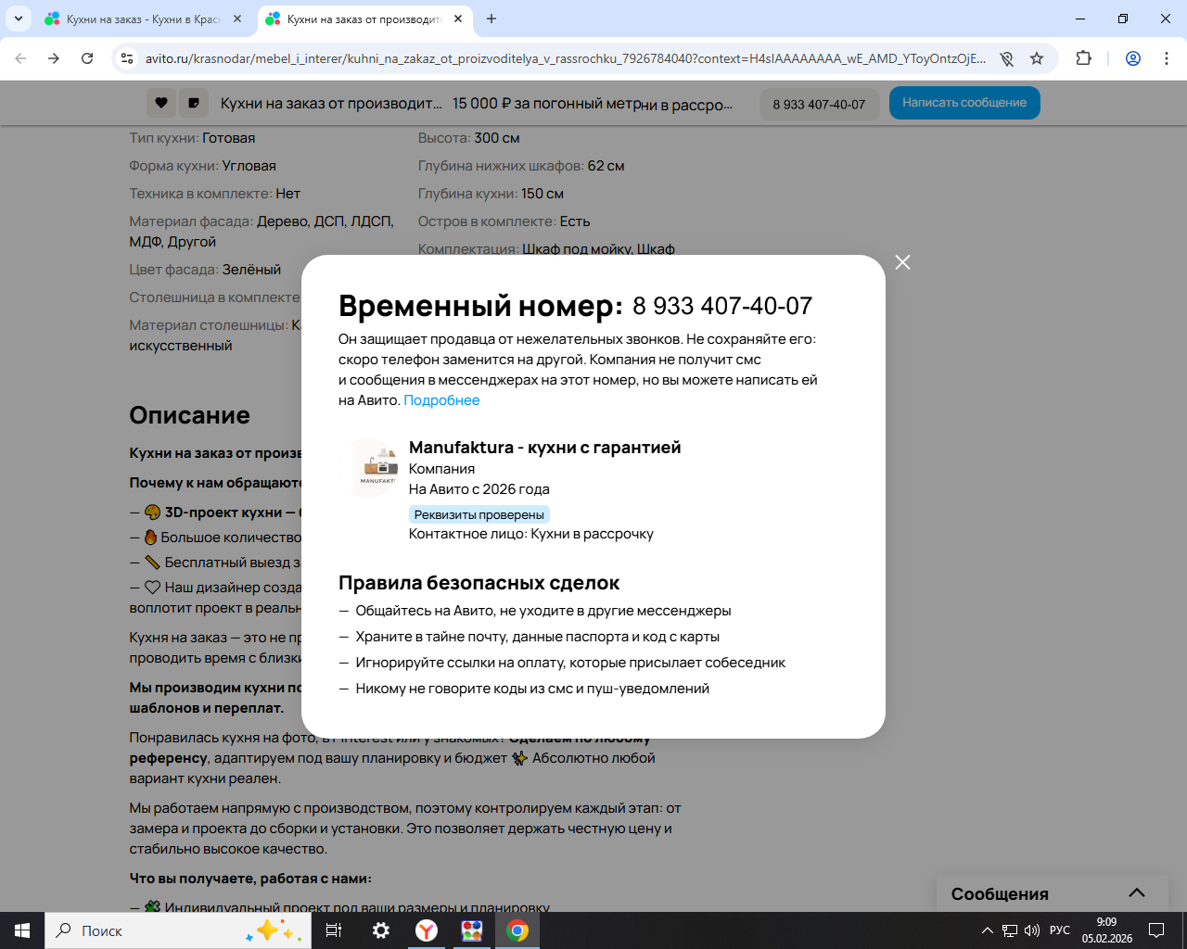Open the colorful-dots app on the taskbar
The height and width of the screenshot is (949, 1187).
click(x=472, y=930)
